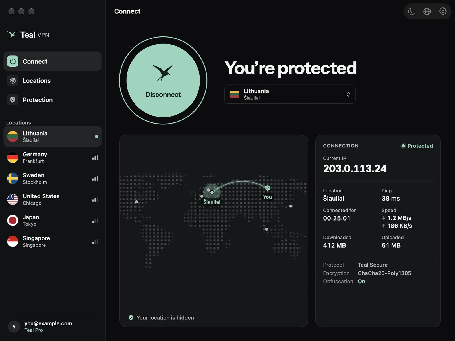
Task: Click the Teal Pro plan link
Action: [34, 330]
